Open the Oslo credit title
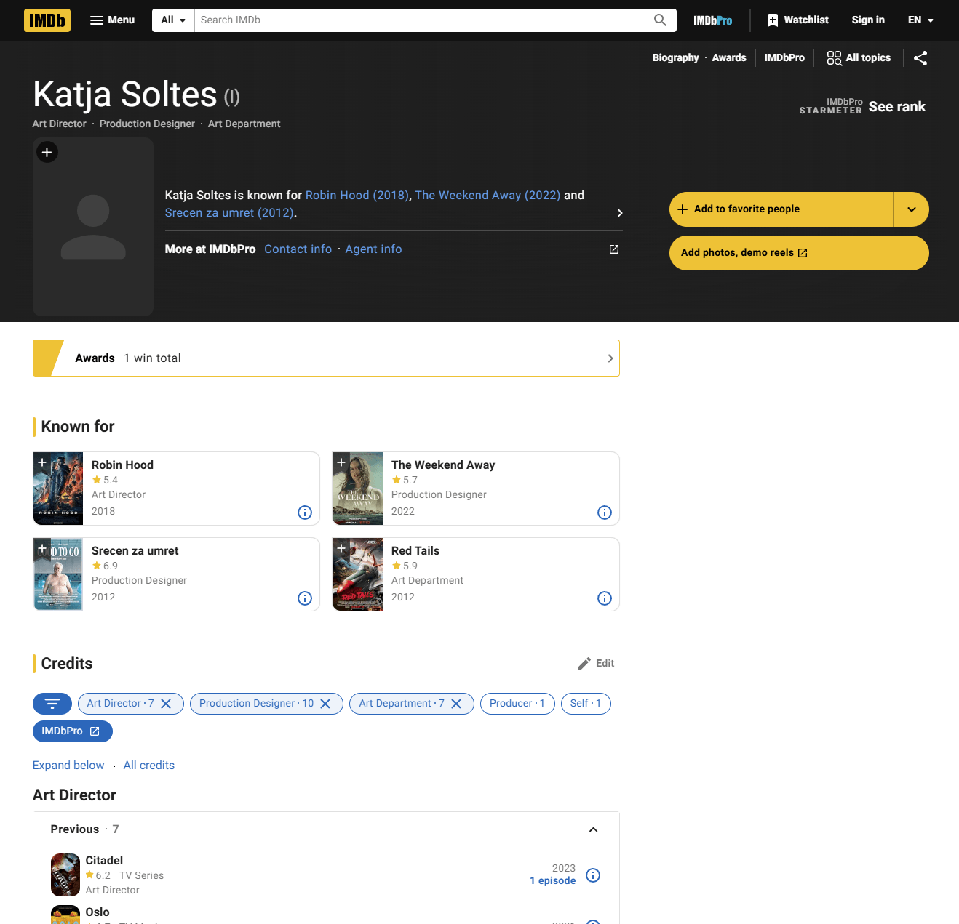The width and height of the screenshot is (959, 924). [98, 912]
